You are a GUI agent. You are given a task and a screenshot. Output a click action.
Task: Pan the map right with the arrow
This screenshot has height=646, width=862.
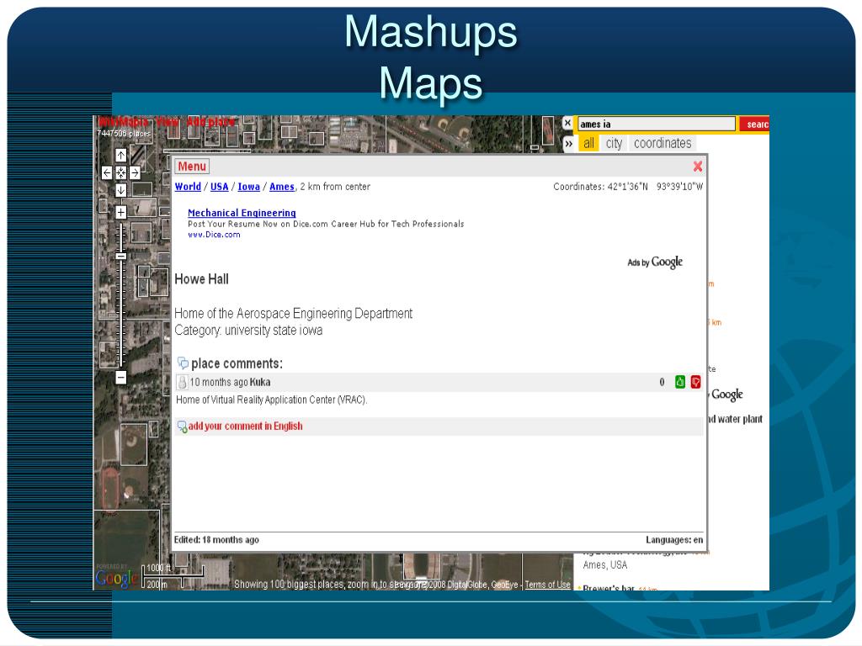click(x=135, y=172)
